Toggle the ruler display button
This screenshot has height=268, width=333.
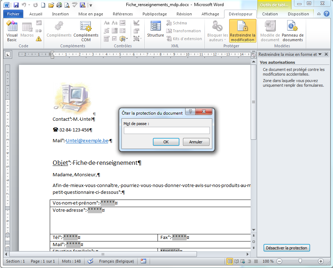(254, 55)
